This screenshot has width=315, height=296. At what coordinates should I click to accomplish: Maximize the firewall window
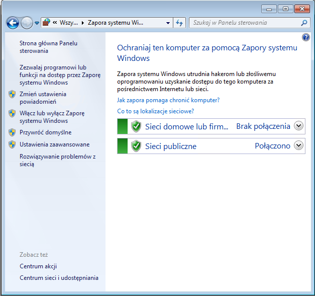pos(285,9)
